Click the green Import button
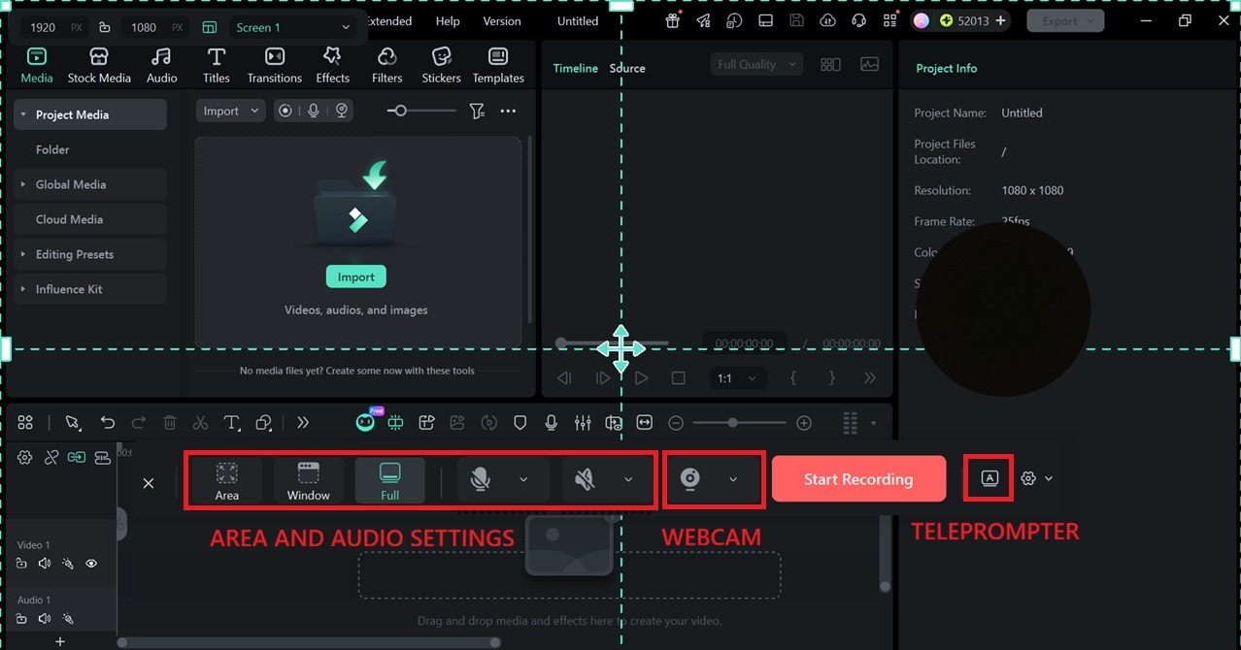 pos(356,276)
